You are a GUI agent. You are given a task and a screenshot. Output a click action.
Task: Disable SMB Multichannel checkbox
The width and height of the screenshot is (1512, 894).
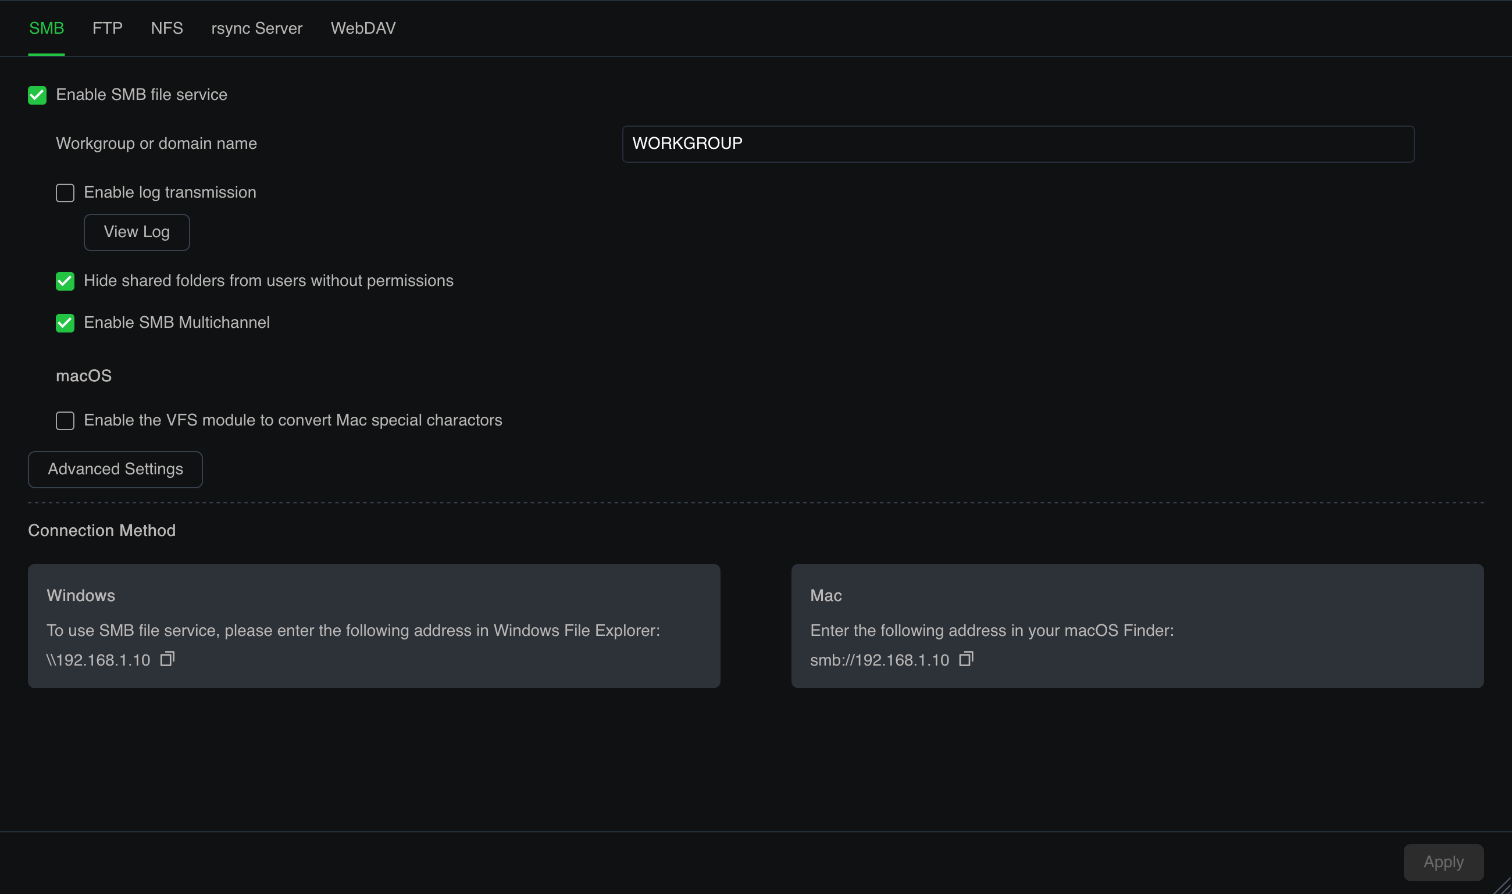(65, 323)
